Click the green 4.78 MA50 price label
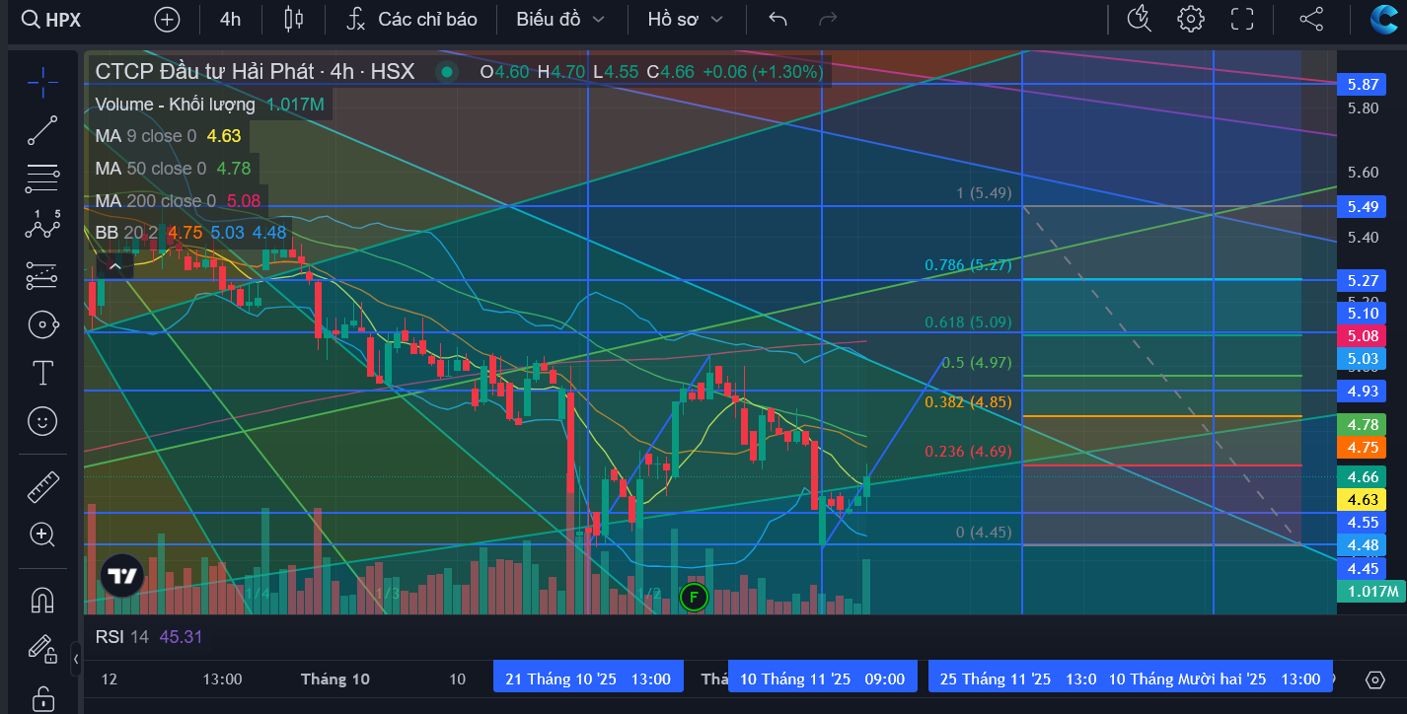Viewport: 1407px width, 714px height. click(x=1362, y=424)
